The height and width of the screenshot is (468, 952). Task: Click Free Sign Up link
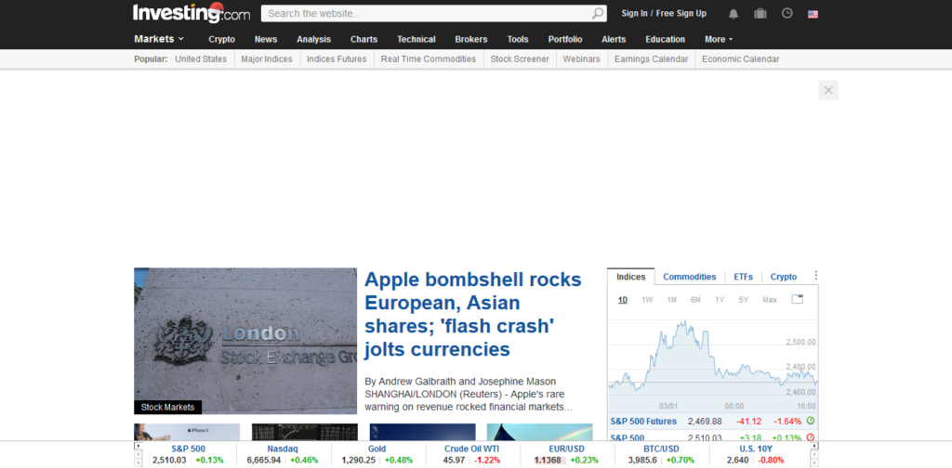(681, 13)
